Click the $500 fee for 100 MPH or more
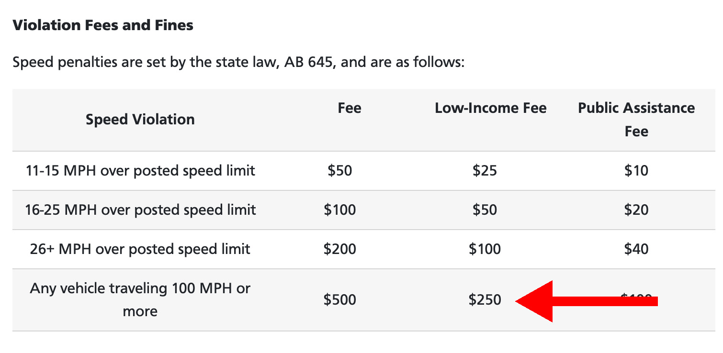723x353 pixels. (340, 300)
